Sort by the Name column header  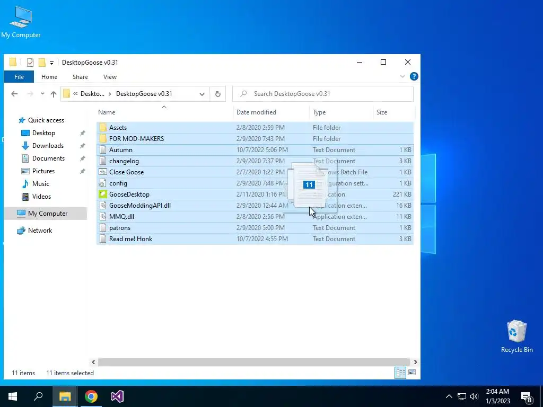pos(107,112)
